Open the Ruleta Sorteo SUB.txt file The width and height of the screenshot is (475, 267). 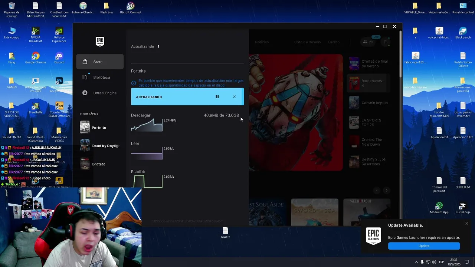463,60
